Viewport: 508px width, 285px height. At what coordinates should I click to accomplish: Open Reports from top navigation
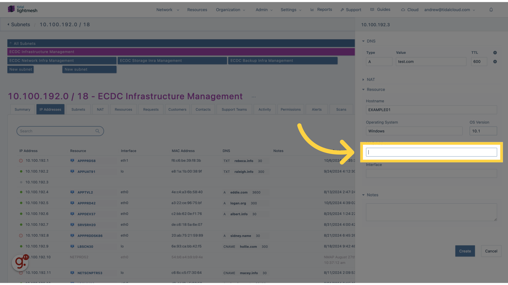tap(321, 9)
